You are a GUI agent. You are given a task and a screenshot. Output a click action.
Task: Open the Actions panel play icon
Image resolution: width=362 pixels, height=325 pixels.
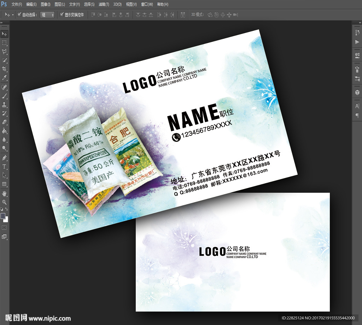[357, 42]
